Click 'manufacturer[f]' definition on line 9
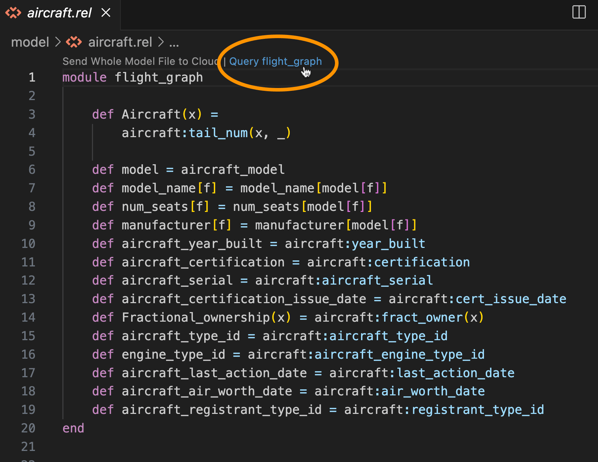 click(x=176, y=225)
